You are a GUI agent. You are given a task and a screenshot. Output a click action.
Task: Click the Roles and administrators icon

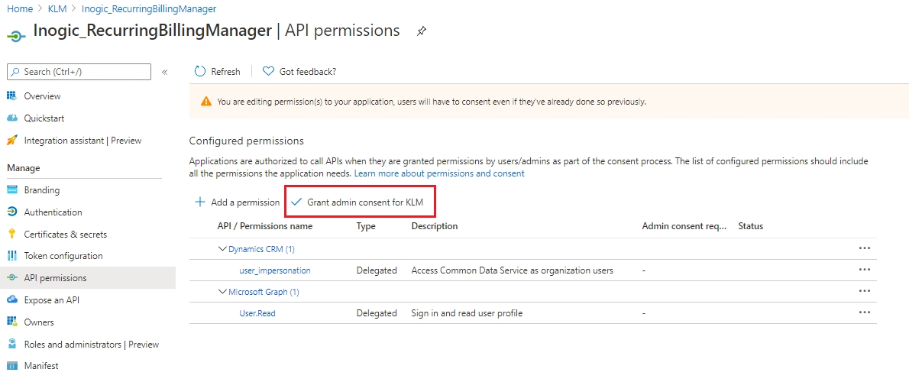tap(11, 345)
